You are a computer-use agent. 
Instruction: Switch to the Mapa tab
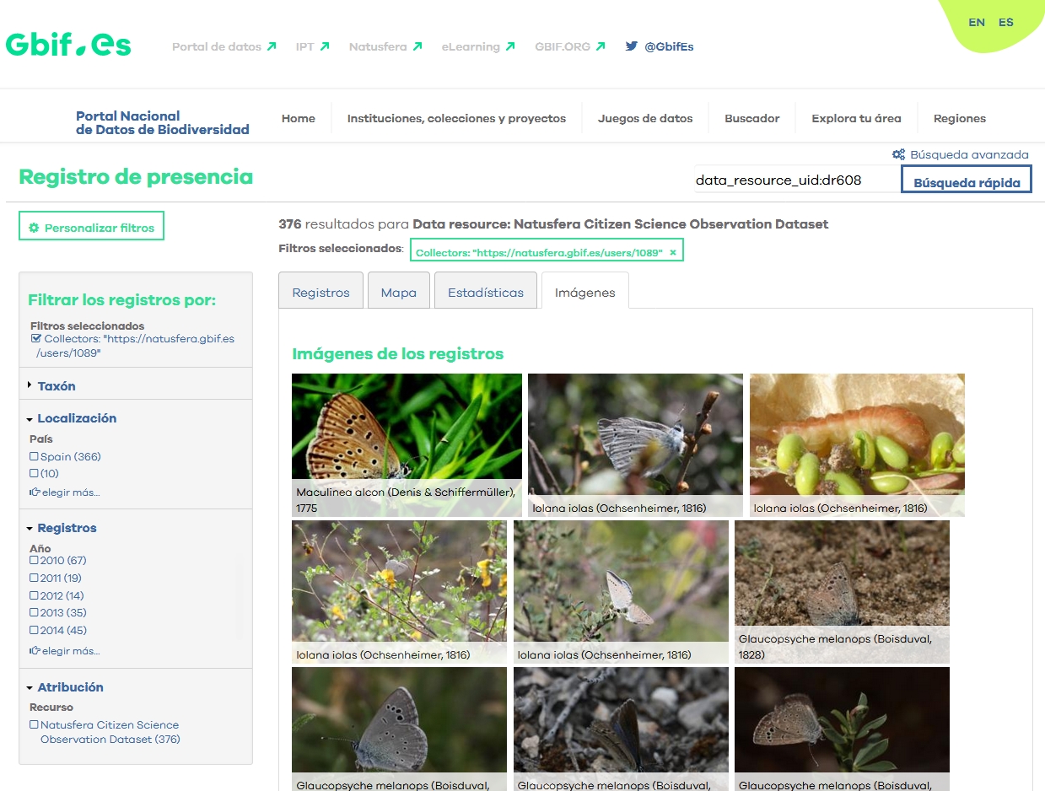tap(399, 292)
